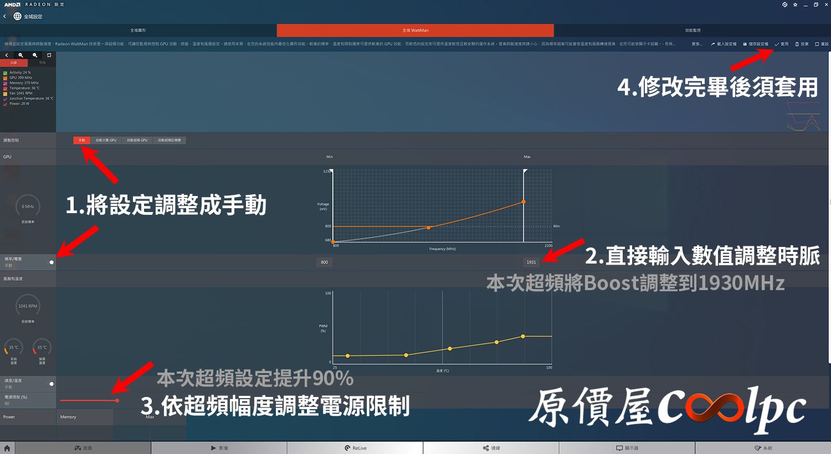Click the fourth fan curve point
Screen dimensions: 831x454
[496, 342]
